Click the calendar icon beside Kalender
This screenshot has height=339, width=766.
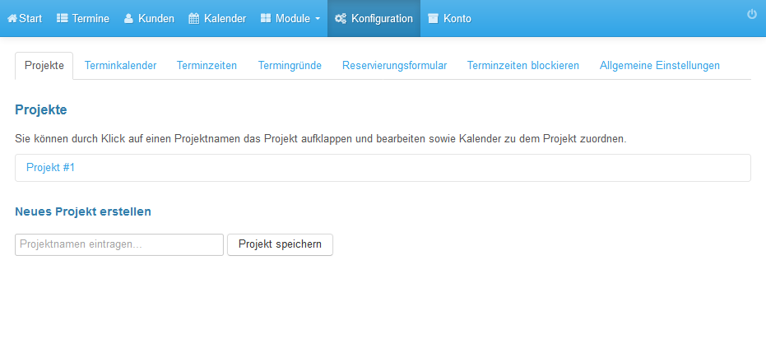194,19
